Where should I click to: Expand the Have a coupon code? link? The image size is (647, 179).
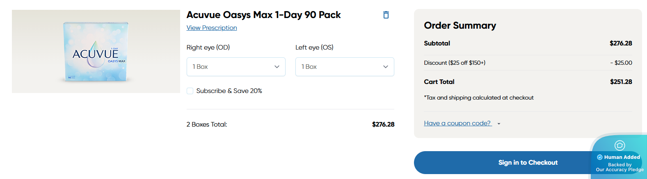click(457, 123)
